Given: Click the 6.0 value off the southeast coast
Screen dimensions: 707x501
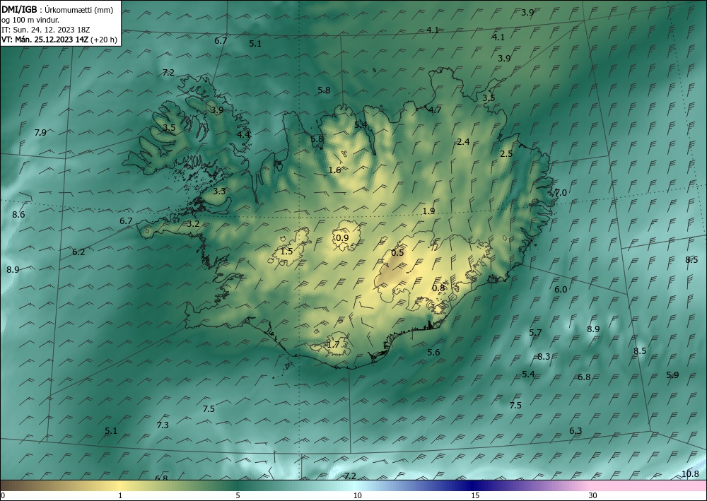Looking at the screenshot, I should click(x=561, y=290).
